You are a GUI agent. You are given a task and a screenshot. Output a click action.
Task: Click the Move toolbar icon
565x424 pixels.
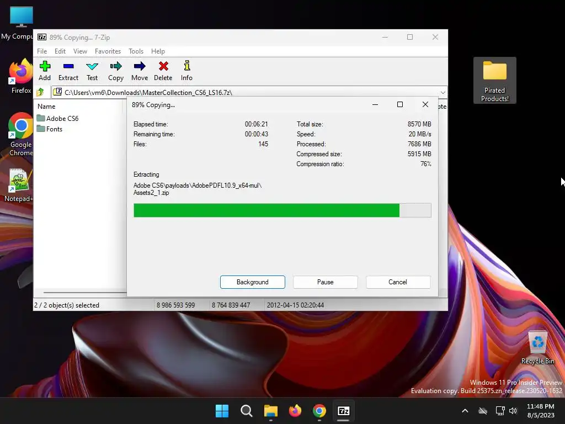(x=140, y=71)
